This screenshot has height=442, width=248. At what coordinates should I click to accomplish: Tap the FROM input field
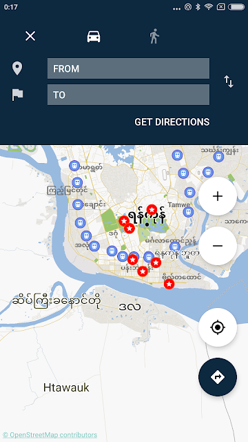coord(129,68)
